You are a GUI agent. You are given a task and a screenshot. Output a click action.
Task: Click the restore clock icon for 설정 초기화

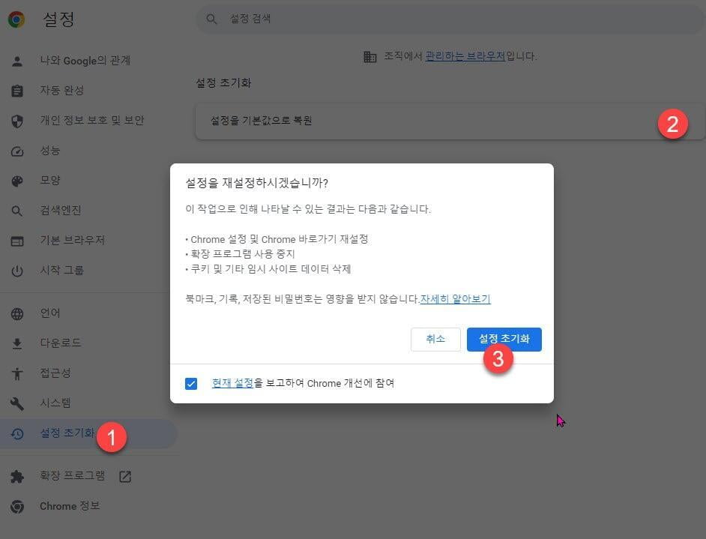(17, 433)
